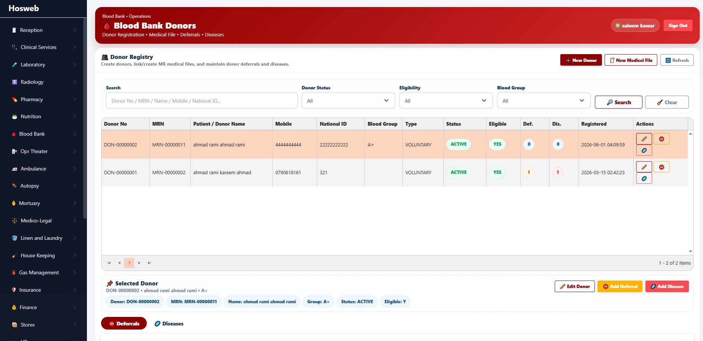Click the Stores sidebar icon
The image size is (703, 341).
[x=14, y=325]
